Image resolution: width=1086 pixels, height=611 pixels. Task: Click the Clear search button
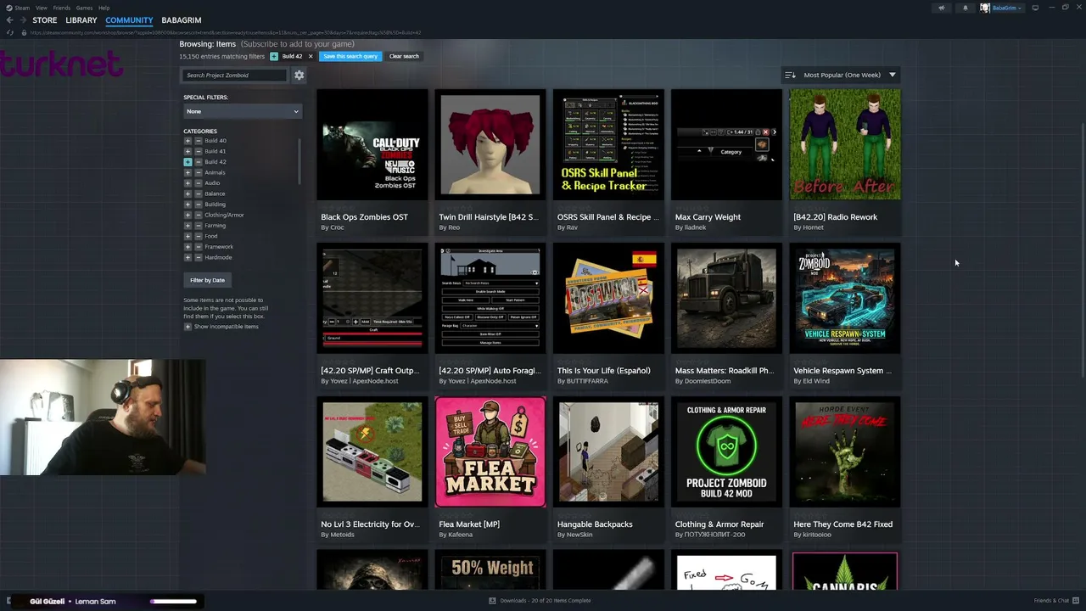point(404,56)
